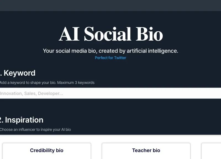Viewport: 221px width, 159px height.
Task: Click the artificial intelligence tagline text
Action: (110, 51)
